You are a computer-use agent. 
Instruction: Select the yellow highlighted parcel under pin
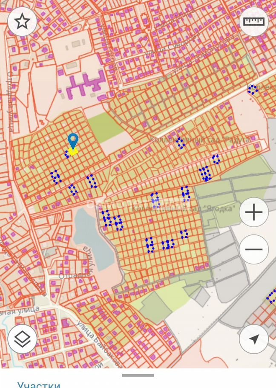(73, 151)
